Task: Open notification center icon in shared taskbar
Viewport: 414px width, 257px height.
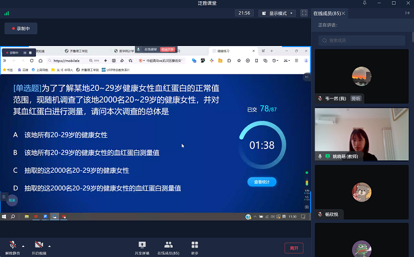Action: (303, 216)
